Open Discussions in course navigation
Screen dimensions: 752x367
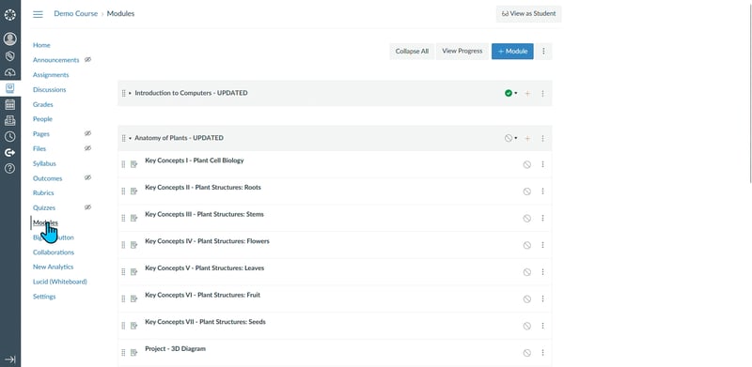tap(50, 89)
